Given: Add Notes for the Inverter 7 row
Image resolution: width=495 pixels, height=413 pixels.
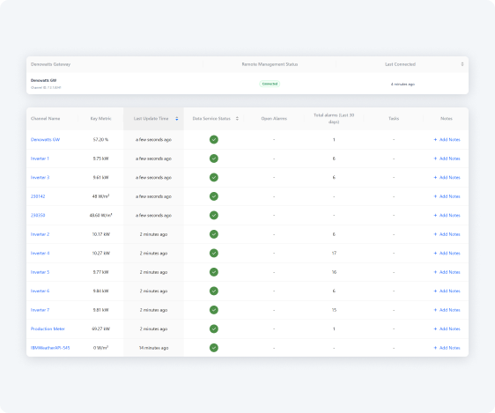Looking at the screenshot, I should coord(447,310).
